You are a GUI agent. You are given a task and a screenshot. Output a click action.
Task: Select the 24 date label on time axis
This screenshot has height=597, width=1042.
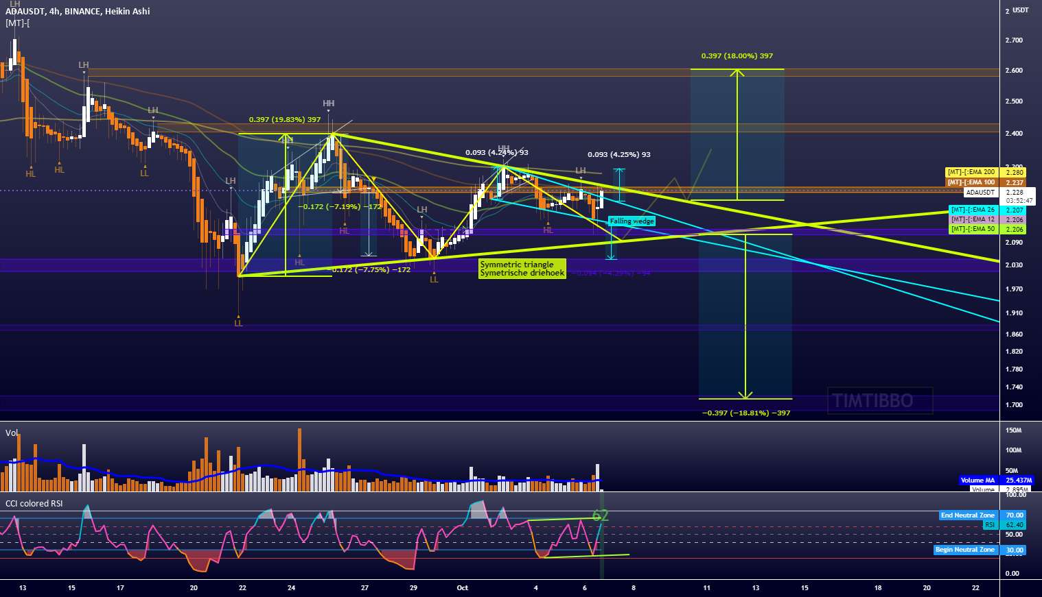[x=291, y=587]
